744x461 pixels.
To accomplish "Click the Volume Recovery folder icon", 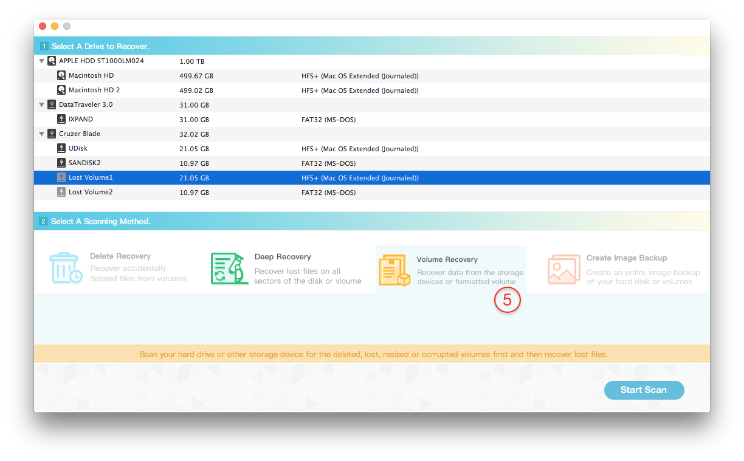I will tap(394, 270).
